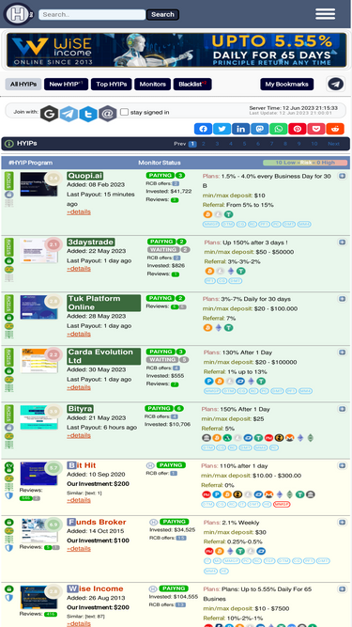Open the My Bookmarks button
This screenshot has height=627, width=352.
coord(287,85)
